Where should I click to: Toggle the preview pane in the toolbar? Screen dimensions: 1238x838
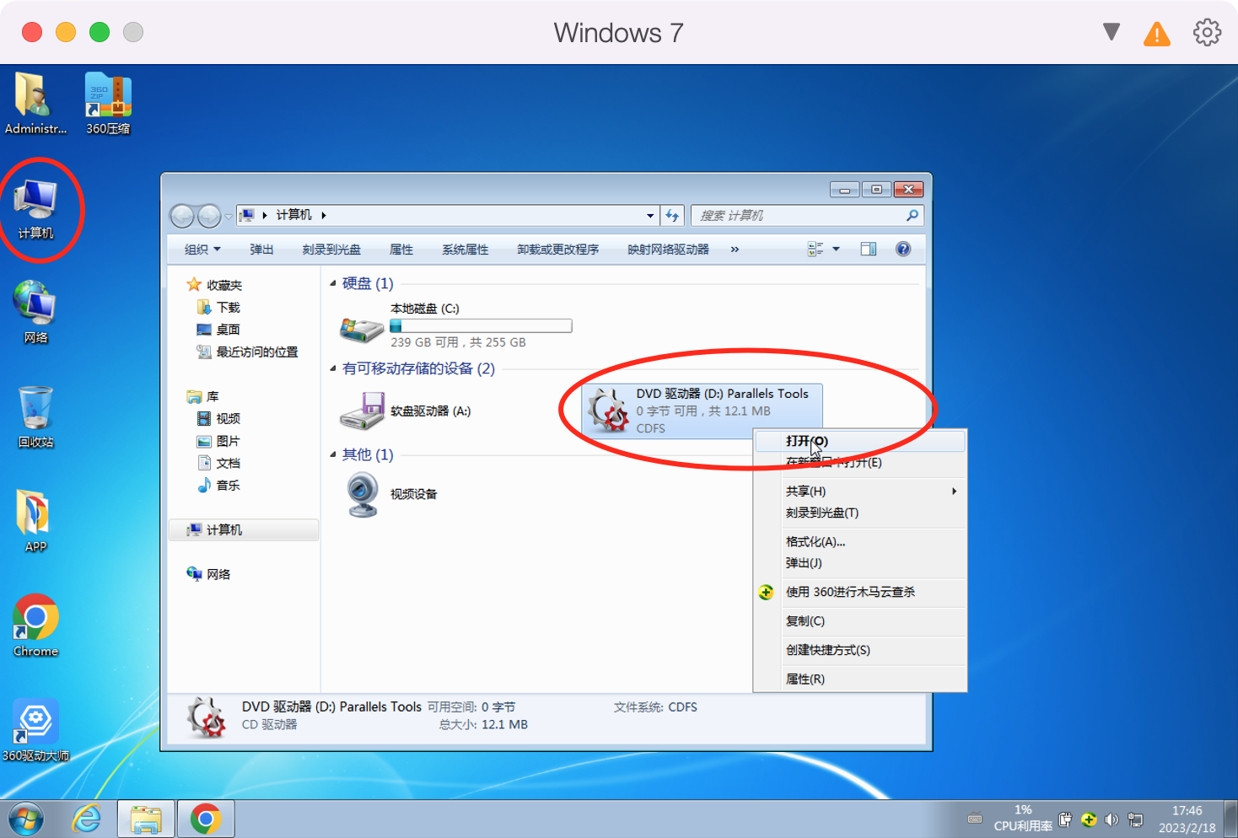[868, 249]
